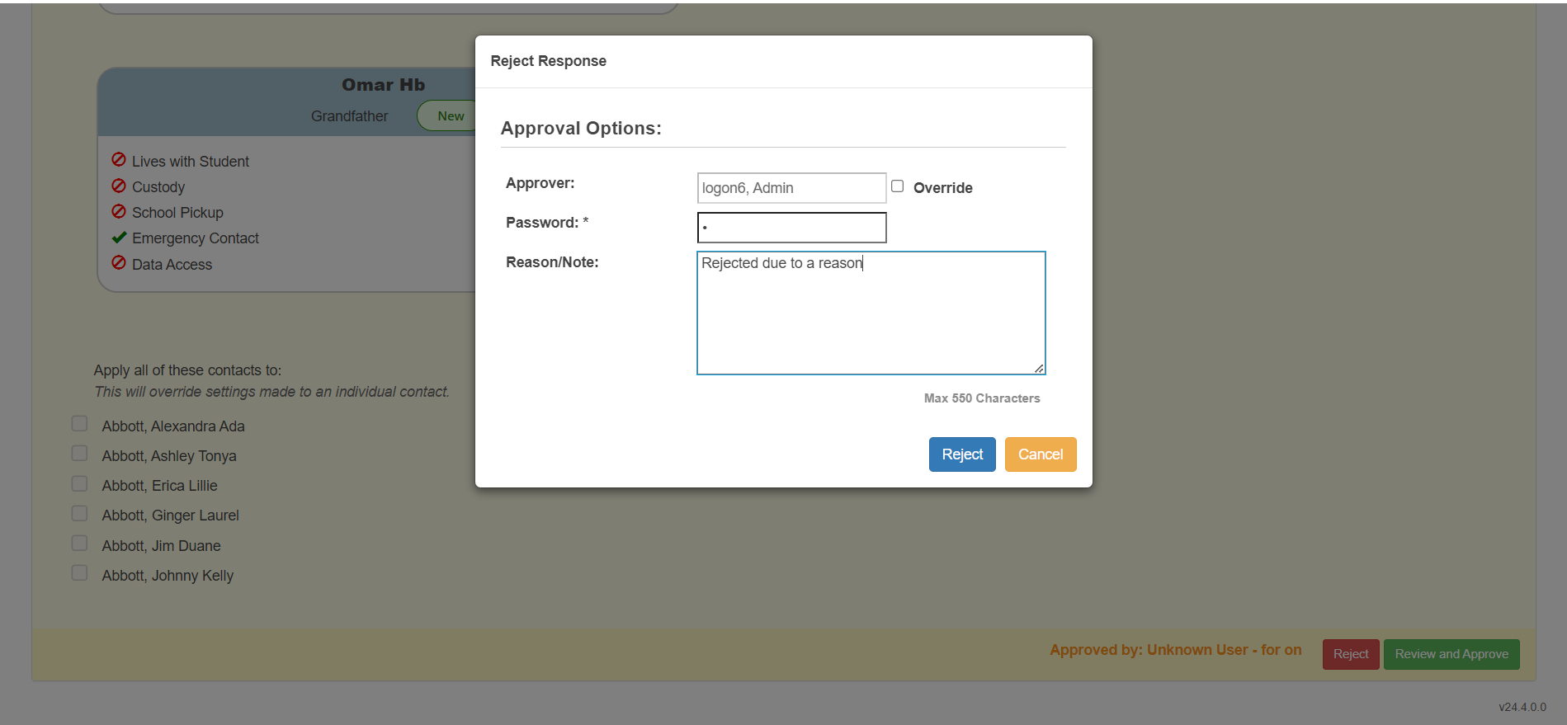Tick the Abbott, Erica Lillie checkbox
1567x725 pixels.
point(80,483)
